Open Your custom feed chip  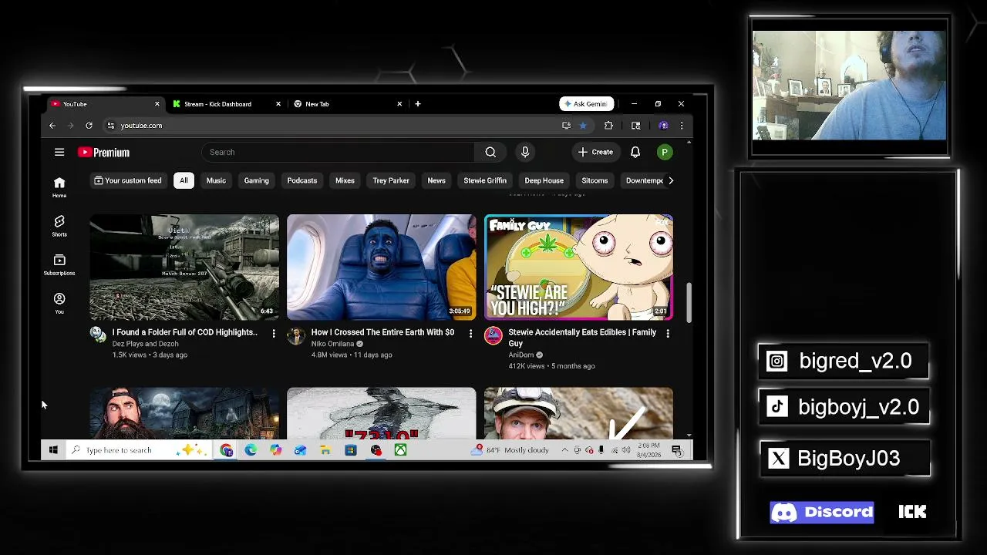click(x=128, y=180)
